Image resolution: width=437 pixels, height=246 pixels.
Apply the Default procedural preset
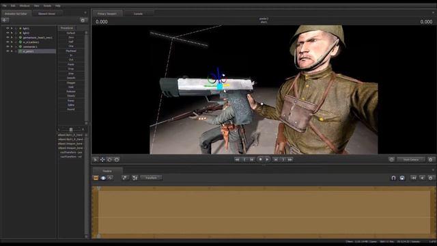[71, 33]
